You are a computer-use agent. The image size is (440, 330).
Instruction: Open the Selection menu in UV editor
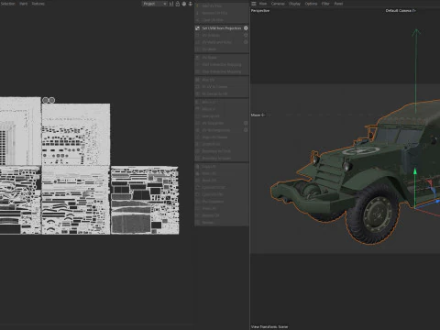[x=7, y=4]
